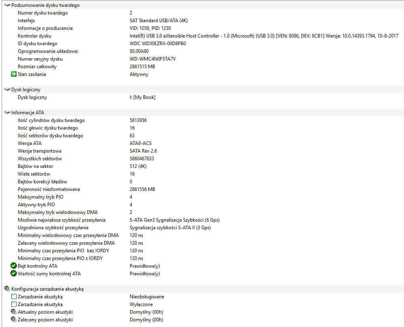Screen dimensions: 404x327
Task: Select the Uzgodniona szybkość przesyłania row
Action: pos(203,228)
